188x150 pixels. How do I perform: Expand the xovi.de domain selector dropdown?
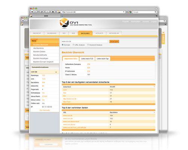click(56, 72)
